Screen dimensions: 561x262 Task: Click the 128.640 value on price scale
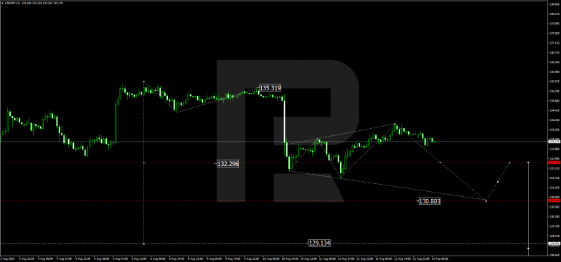point(555,256)
